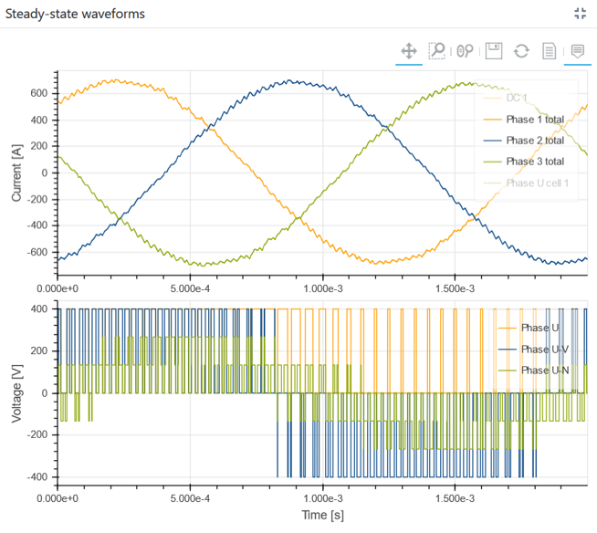Click the Save plot icon
The height and width of the screenshot is (533, 597).
pyautogui.click(x=494, y=50)
